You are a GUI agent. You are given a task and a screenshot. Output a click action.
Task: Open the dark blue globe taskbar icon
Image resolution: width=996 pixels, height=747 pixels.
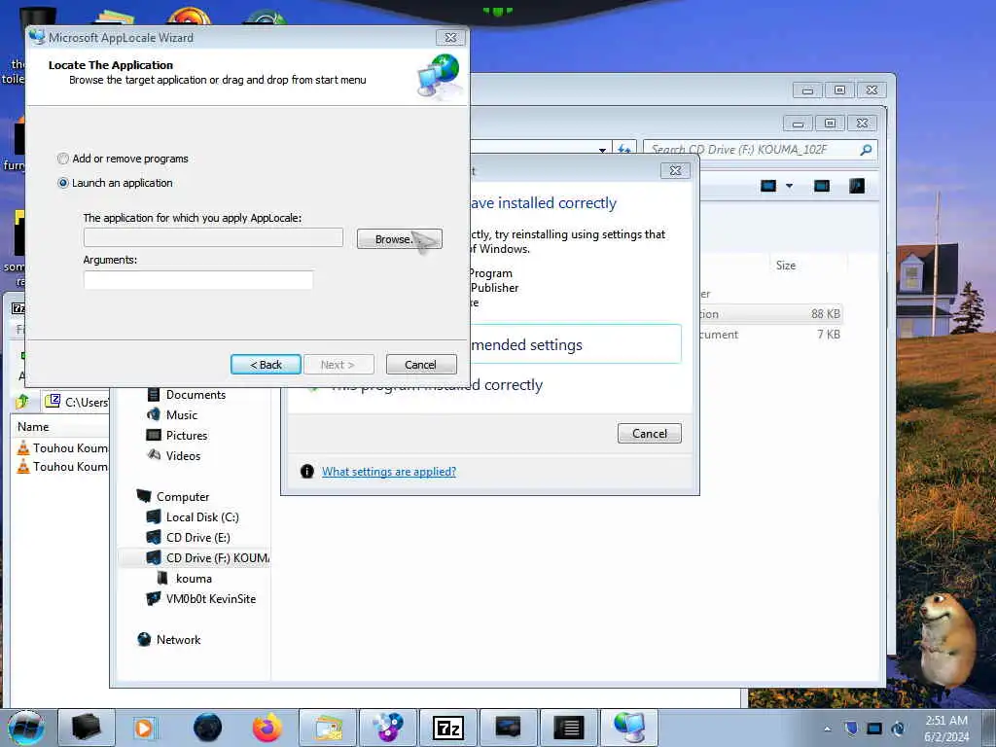208,728
